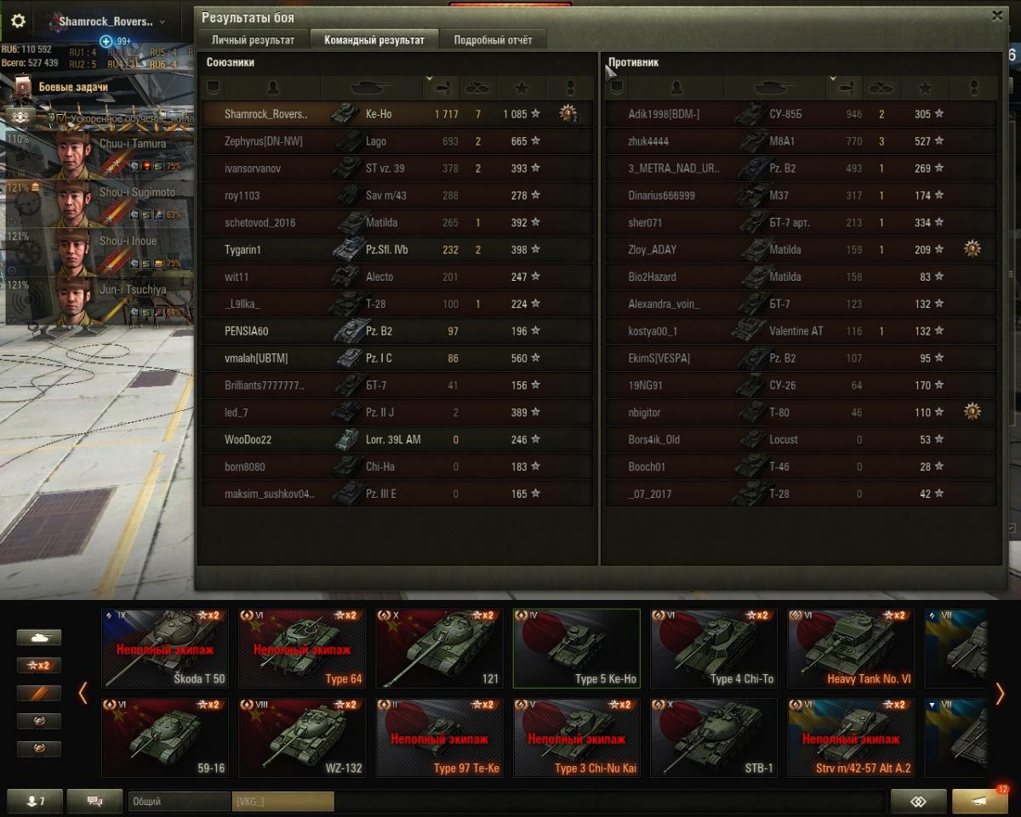Toggle the x2 bonus tank filter

39,666
